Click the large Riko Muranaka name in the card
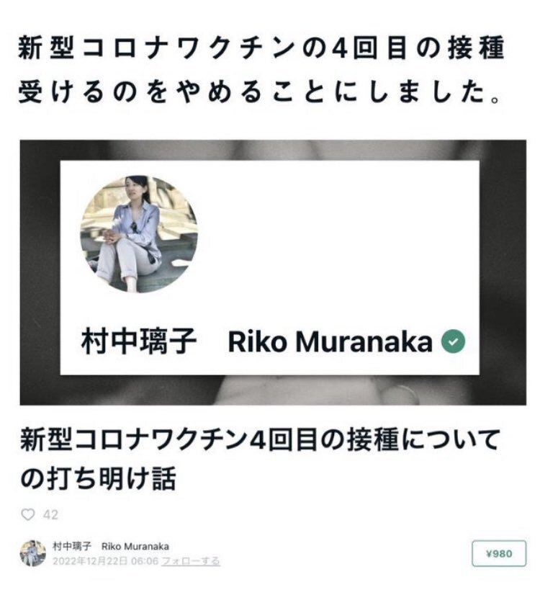540x595 pixels. coord(330,342)
